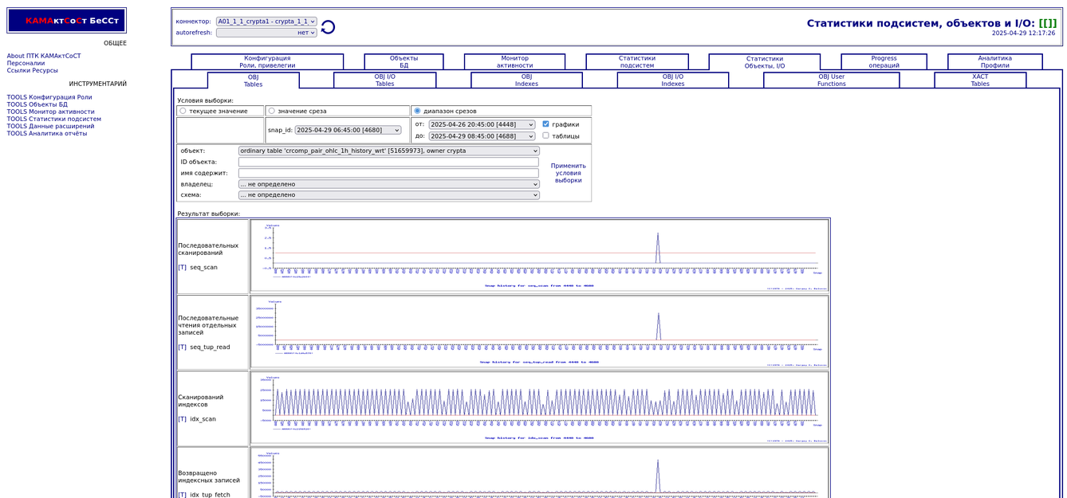This screenshot has width=1067, height=498.
Task: Open the autorefresh dropdown
Action: pos(266,33)
